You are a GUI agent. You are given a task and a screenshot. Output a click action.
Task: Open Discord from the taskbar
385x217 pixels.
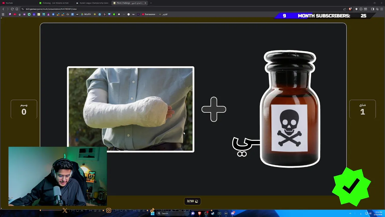[x=233, y=213]
